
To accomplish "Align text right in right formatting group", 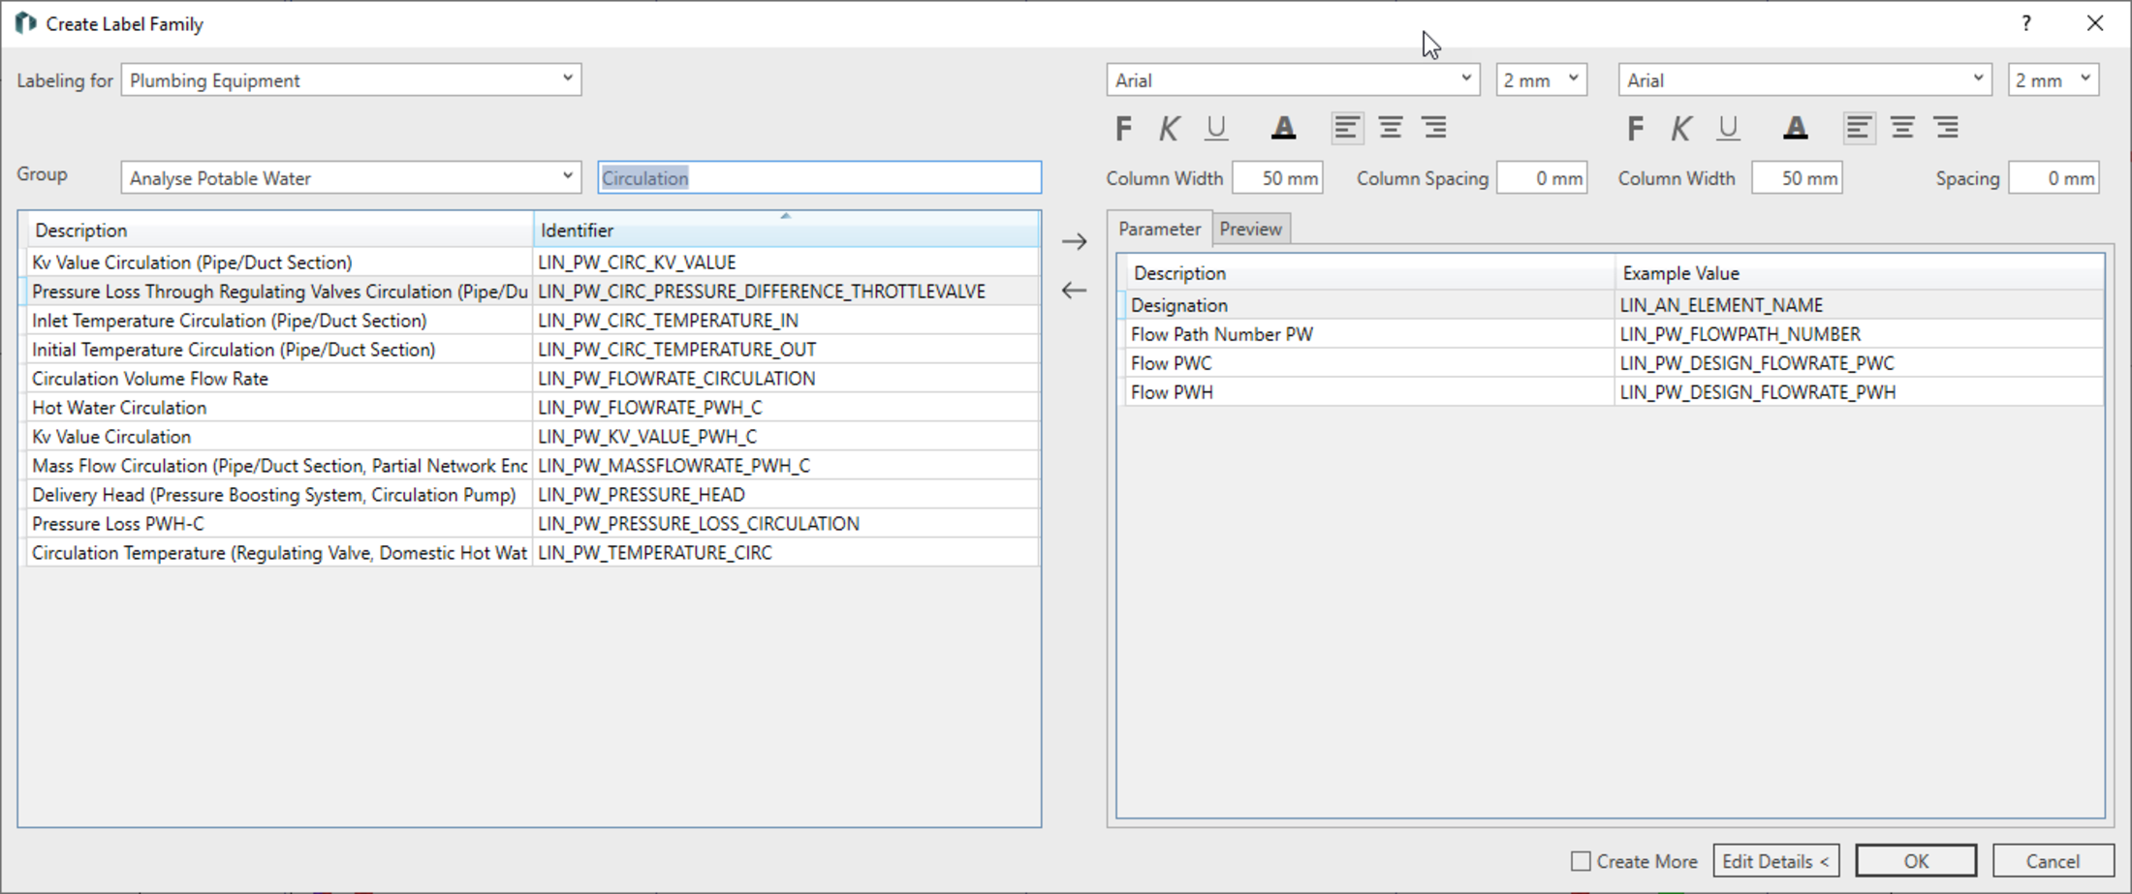I will coord(1947,128).
